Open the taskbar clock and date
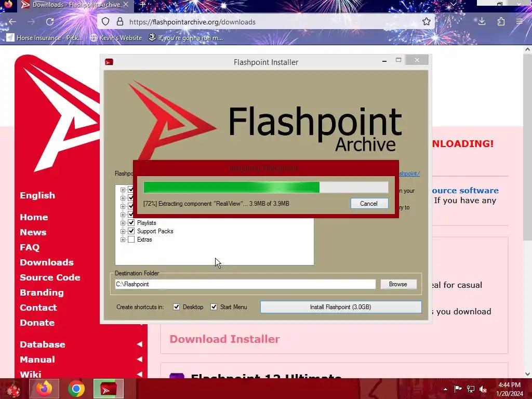 510,389
